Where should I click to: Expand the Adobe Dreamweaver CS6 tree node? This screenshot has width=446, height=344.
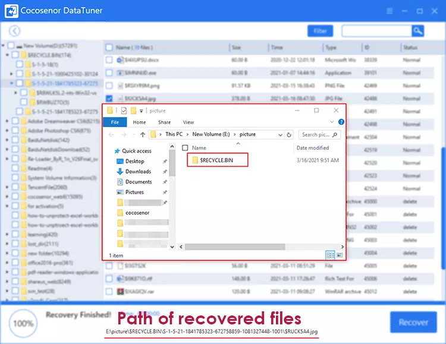[x=7, y=121]
